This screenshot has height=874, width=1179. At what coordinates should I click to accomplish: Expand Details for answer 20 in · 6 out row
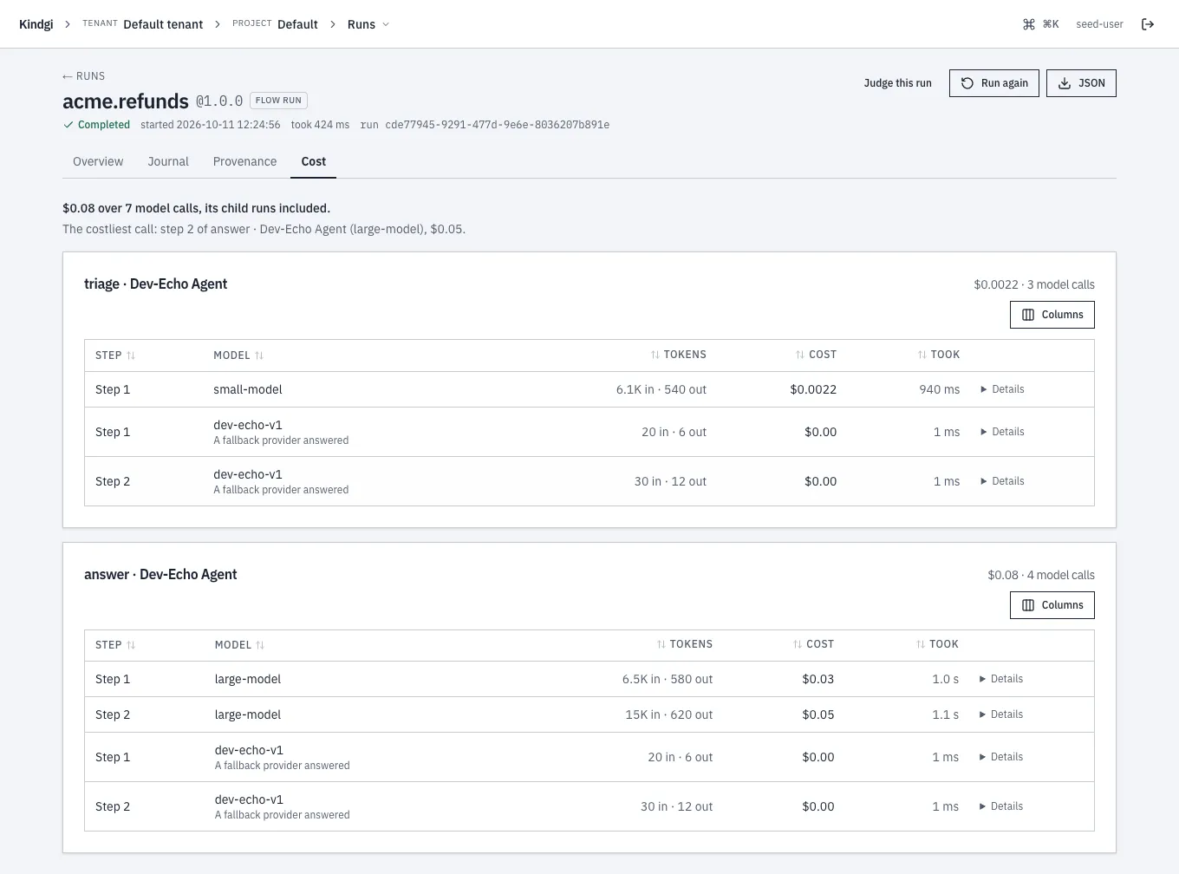(1001, 757)
